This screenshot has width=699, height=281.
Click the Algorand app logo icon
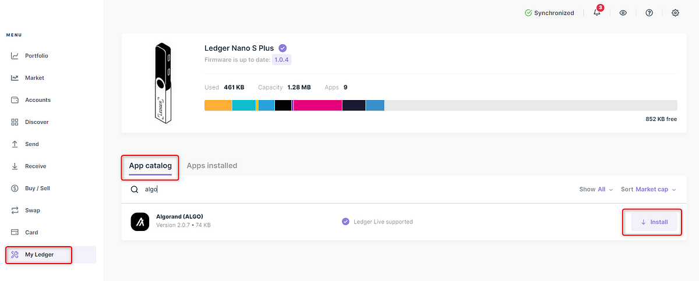click(140, 221)
